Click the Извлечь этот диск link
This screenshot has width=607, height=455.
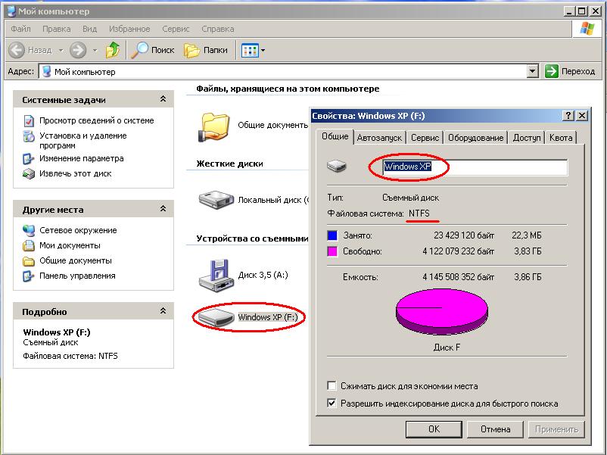click(x=76, y=174)
